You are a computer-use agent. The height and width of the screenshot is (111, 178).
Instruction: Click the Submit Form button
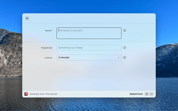(x=136, y=94)
